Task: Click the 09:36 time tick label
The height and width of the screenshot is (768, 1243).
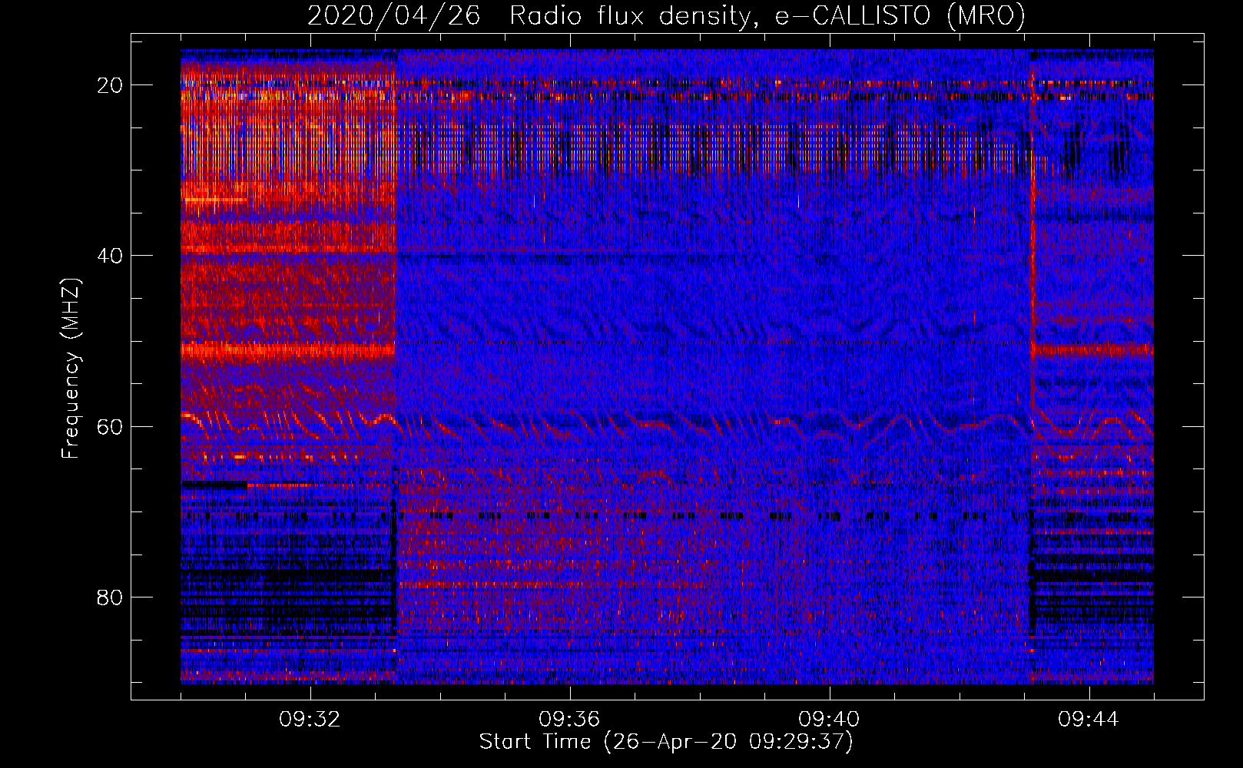Action: (x=569, y=720)
